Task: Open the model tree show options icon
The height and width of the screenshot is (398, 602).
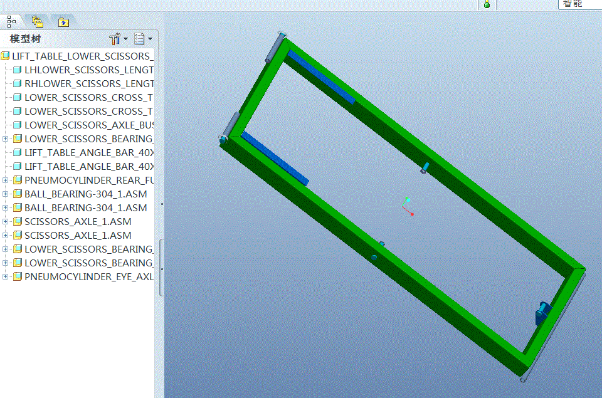Action: tap(139, 39)
